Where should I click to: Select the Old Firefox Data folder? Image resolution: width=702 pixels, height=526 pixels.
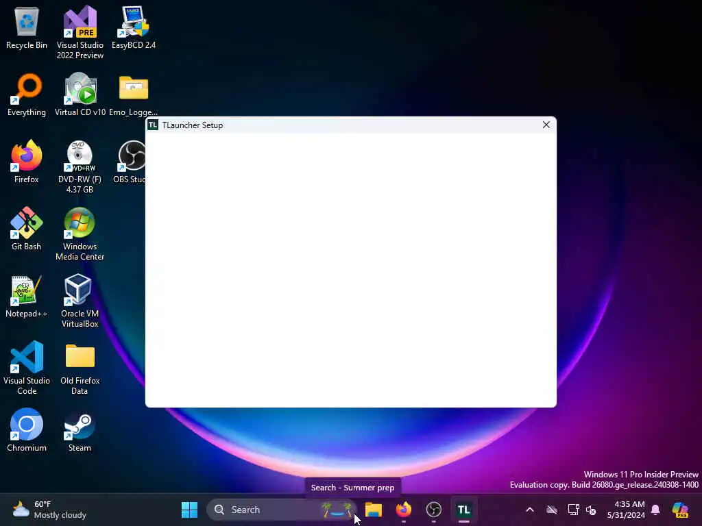(80, 368)
